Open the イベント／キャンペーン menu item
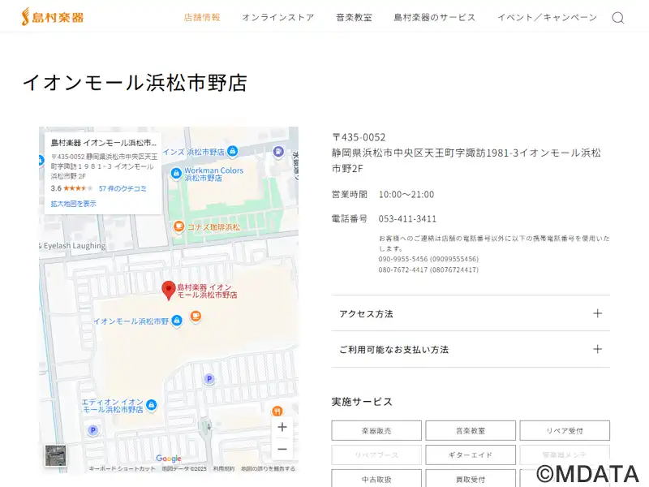 (547, 17)
